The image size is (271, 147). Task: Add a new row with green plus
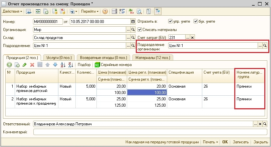pyautogui.click(x=9, y=65)
